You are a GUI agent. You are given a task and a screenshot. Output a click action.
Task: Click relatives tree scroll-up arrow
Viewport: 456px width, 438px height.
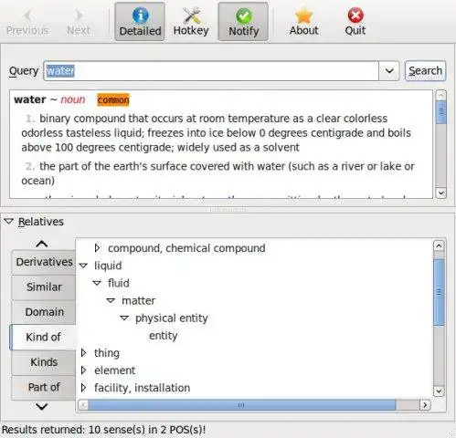(x=439, y=245)
